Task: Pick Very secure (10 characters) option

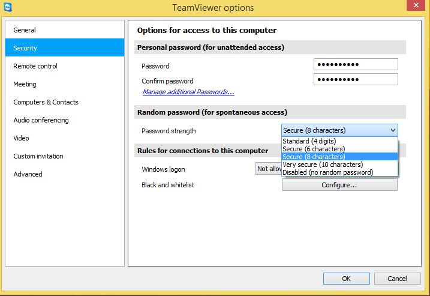Action: pos(323,165)
